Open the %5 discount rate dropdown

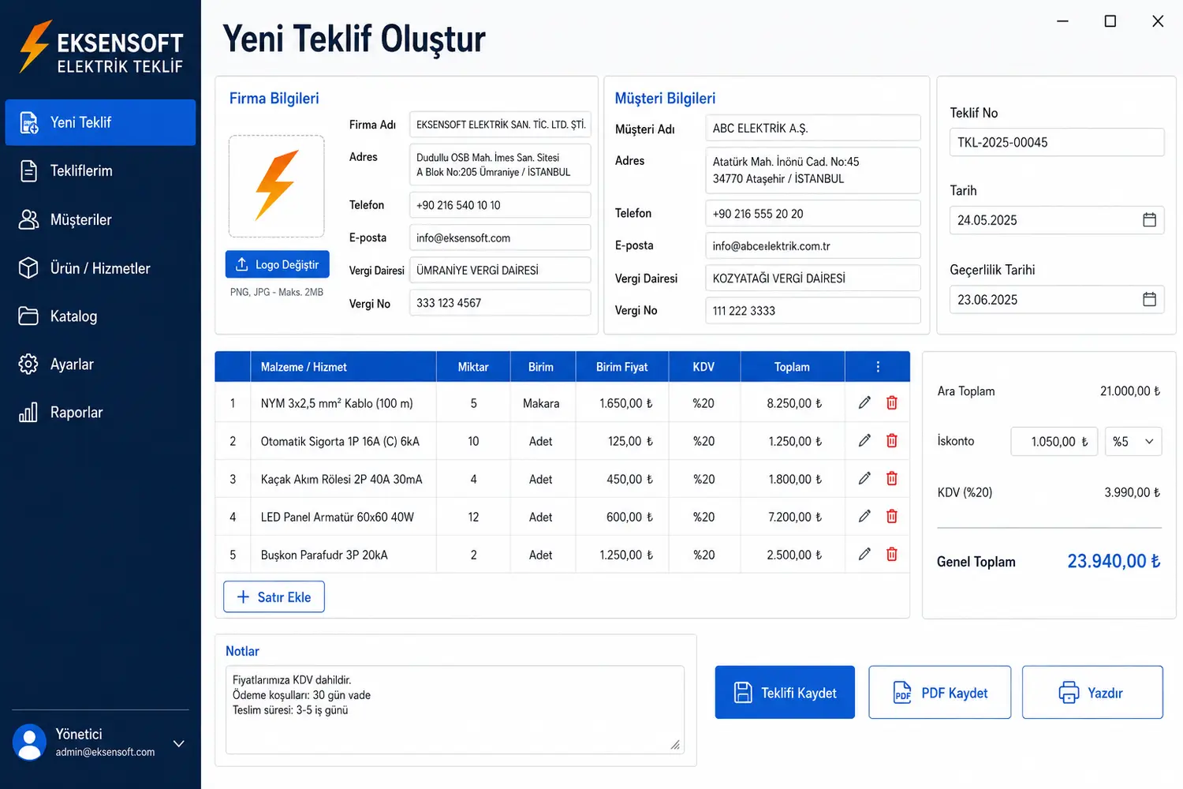1133,442
